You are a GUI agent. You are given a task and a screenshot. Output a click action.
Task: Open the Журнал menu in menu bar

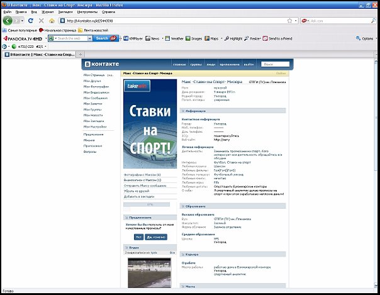[48, 11]
